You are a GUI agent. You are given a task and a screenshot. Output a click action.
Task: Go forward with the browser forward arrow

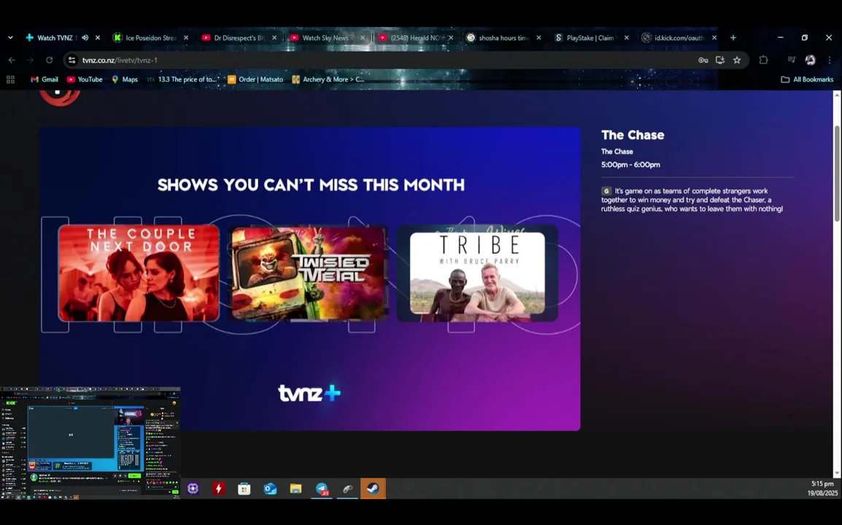(31, 60)
